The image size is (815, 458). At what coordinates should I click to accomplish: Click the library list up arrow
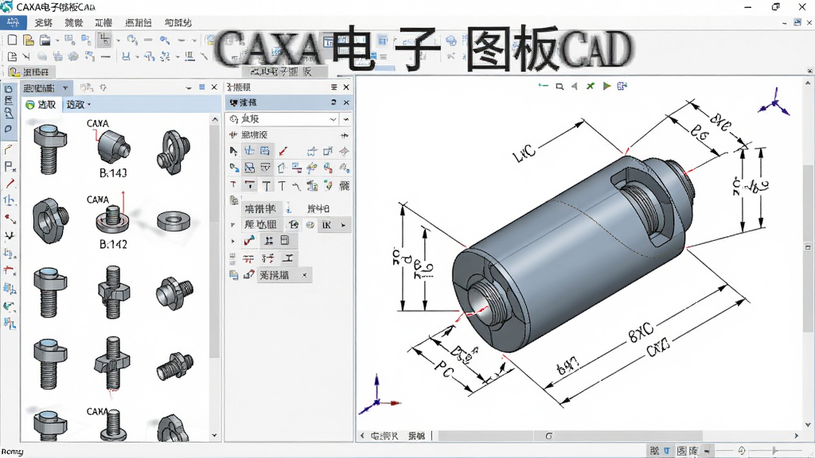coord(215,119)
